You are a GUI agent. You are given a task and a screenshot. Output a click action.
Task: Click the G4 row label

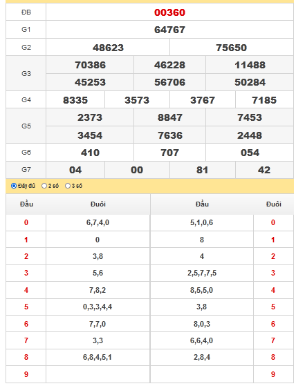click(x=26, y=99)
